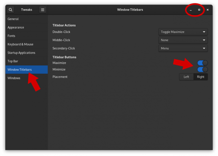Viewport: 218px width, 156px height.
Task: Open the Appearance section
Action: pos(26,27)
